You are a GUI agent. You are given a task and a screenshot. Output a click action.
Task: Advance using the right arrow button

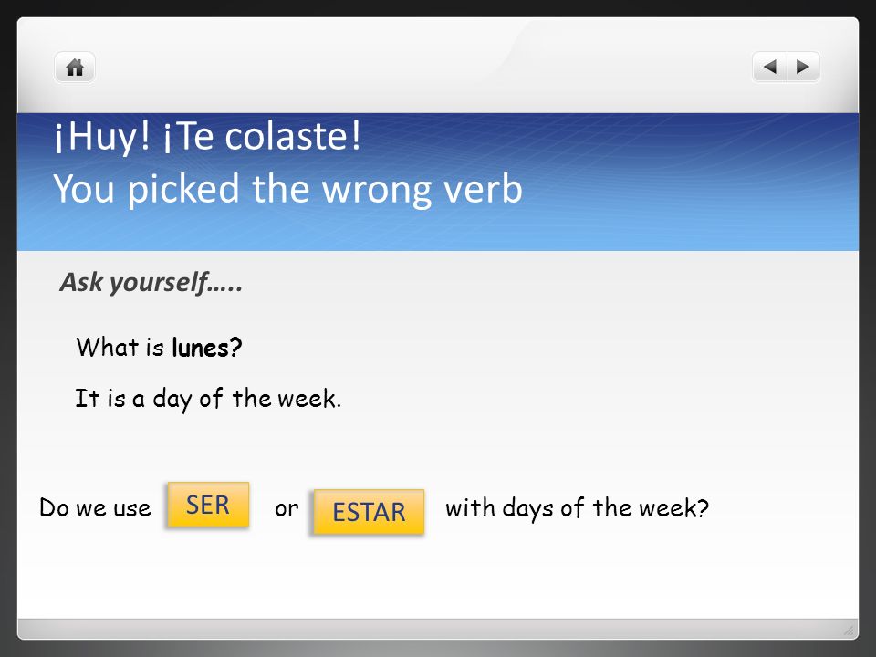coord(803,67)
